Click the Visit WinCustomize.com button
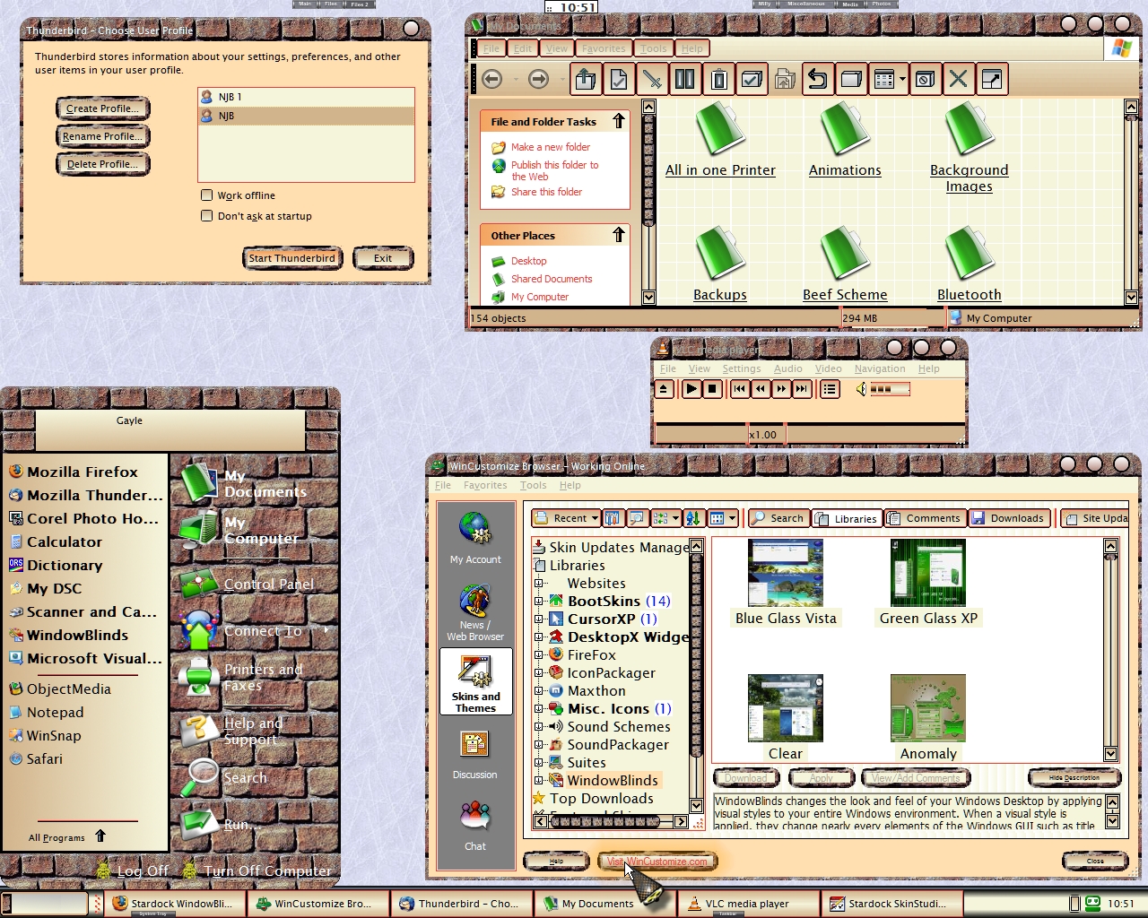Image resolution: width=1148 pixels, height=918 pixels. 657,862
